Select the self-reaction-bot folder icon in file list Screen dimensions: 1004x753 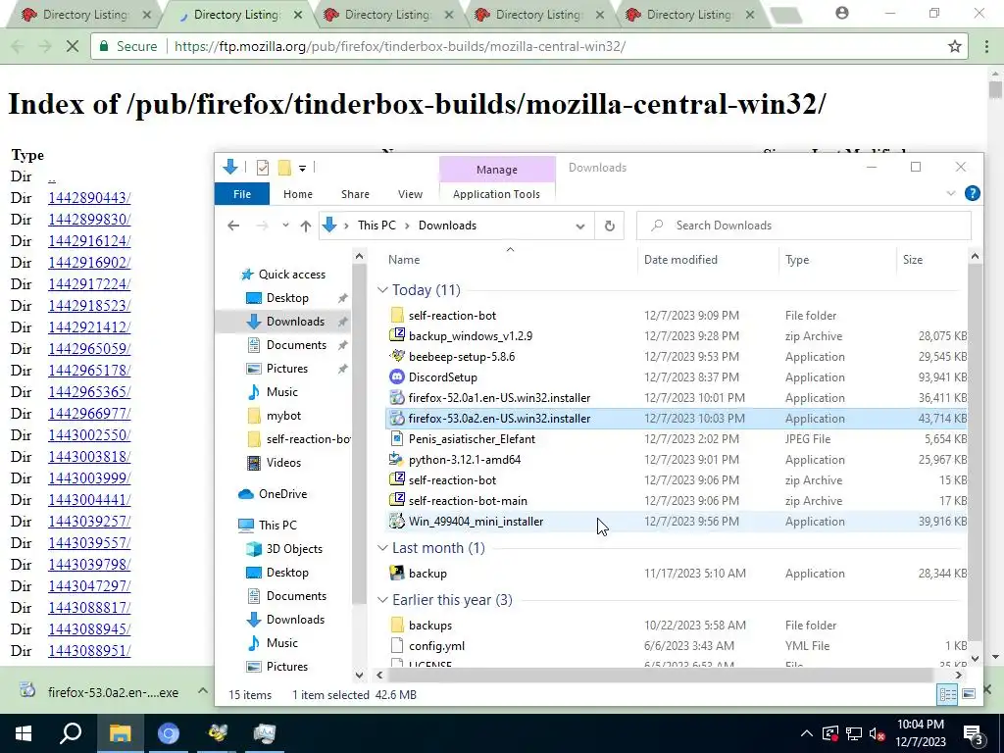click(x=397, y=315)
